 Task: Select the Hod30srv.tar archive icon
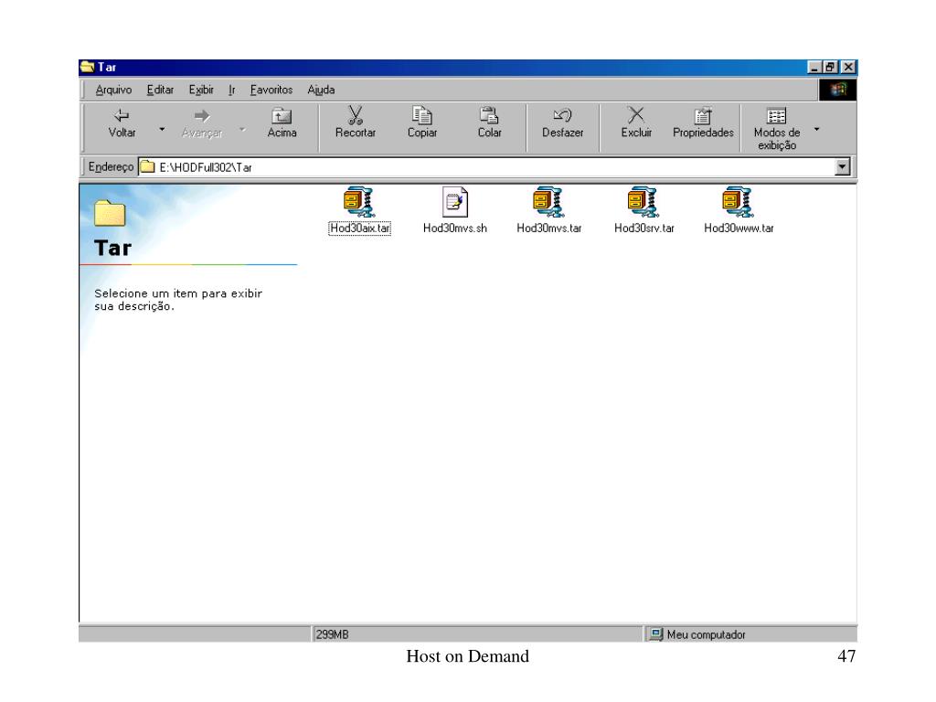(x=643, y=202)
